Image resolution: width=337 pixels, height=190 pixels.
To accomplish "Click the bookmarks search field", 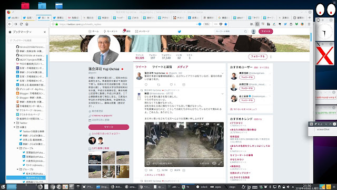I will coord(27,40).
